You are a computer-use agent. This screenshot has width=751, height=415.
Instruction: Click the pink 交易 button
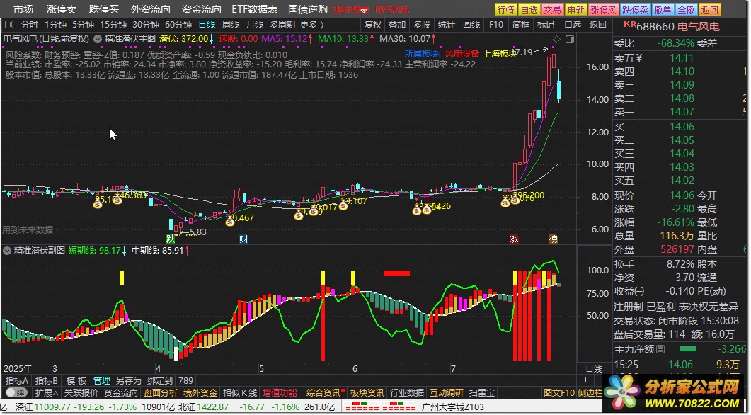[552, 10]
